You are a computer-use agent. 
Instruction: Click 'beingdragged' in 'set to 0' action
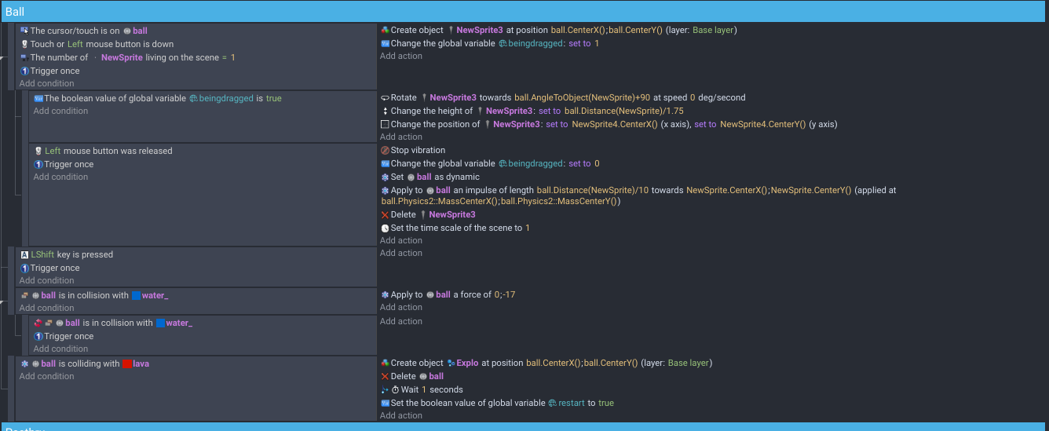tap(535, 163)
